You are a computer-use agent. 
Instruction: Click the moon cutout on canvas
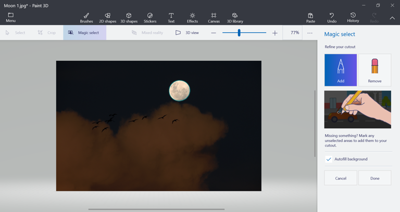(x=180, y=91)
